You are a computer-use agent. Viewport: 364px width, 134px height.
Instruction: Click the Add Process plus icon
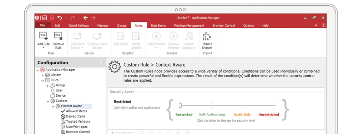coord(156,36)
